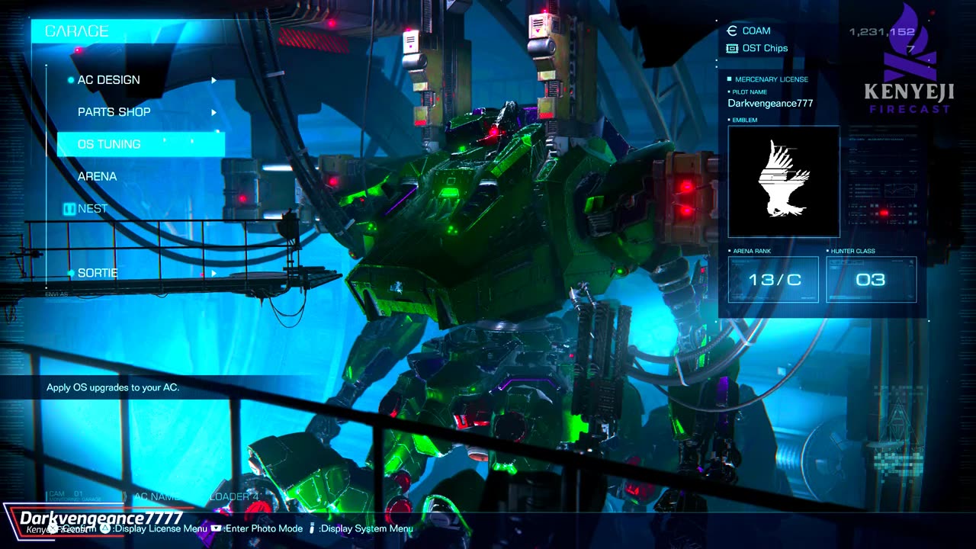Click the bullet dot beside SORTIE
This screenshot has width=976, height=549.
[71, 273]
